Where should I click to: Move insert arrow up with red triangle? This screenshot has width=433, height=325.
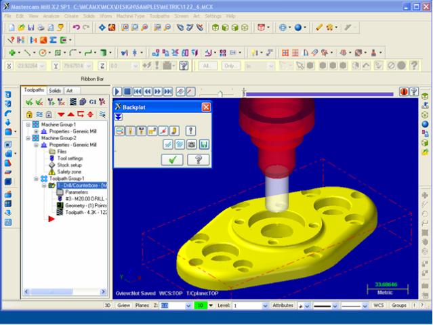(x=70, y=114)
